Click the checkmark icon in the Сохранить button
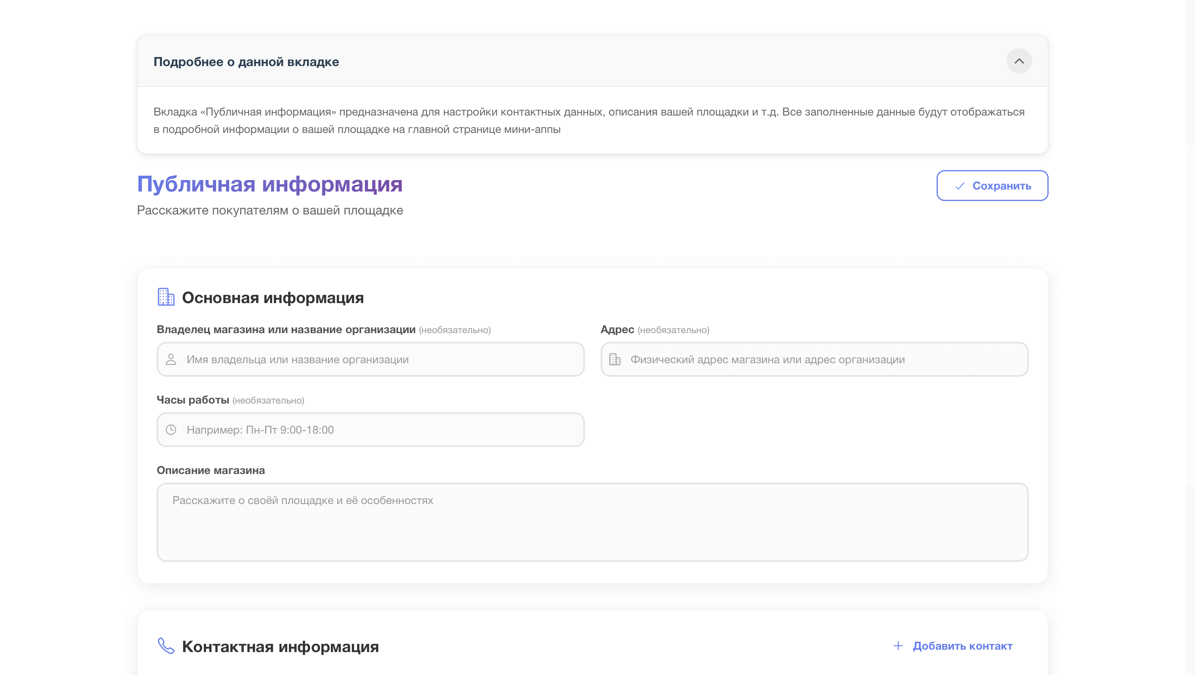 [960, 186]
